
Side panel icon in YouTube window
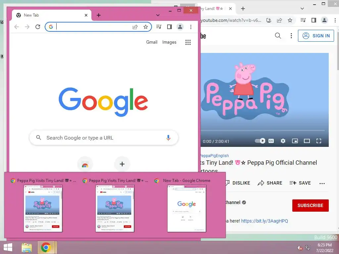coord(314,20)
